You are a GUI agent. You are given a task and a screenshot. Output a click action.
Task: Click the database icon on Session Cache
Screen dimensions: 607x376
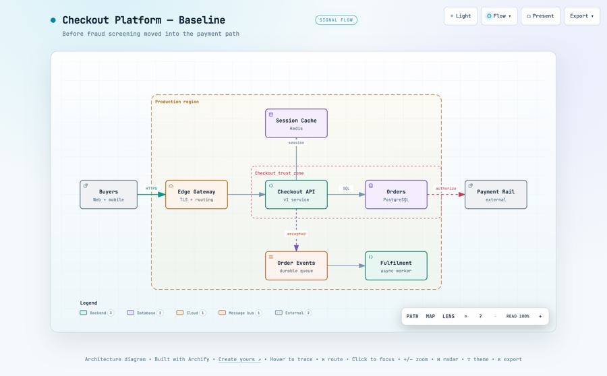tap(271, 115)
